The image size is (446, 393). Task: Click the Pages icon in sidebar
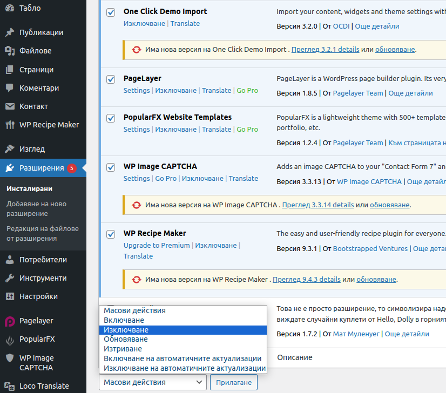(10, 70)
